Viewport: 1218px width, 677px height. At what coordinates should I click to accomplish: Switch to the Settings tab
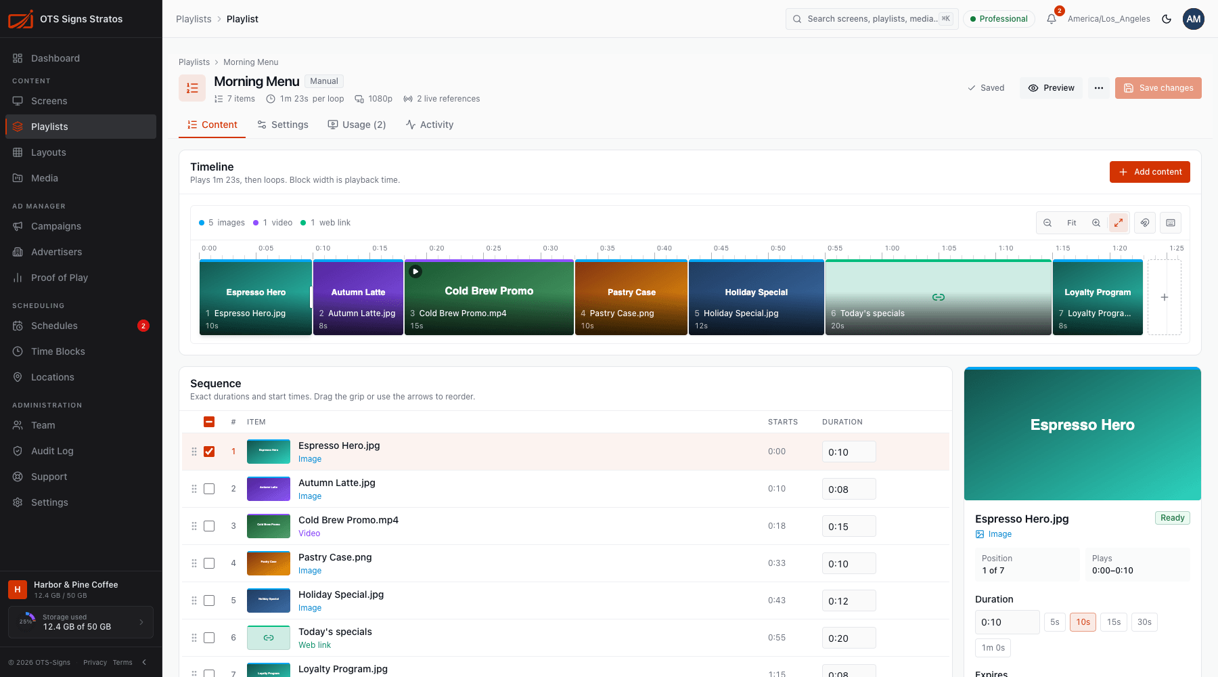283,125
